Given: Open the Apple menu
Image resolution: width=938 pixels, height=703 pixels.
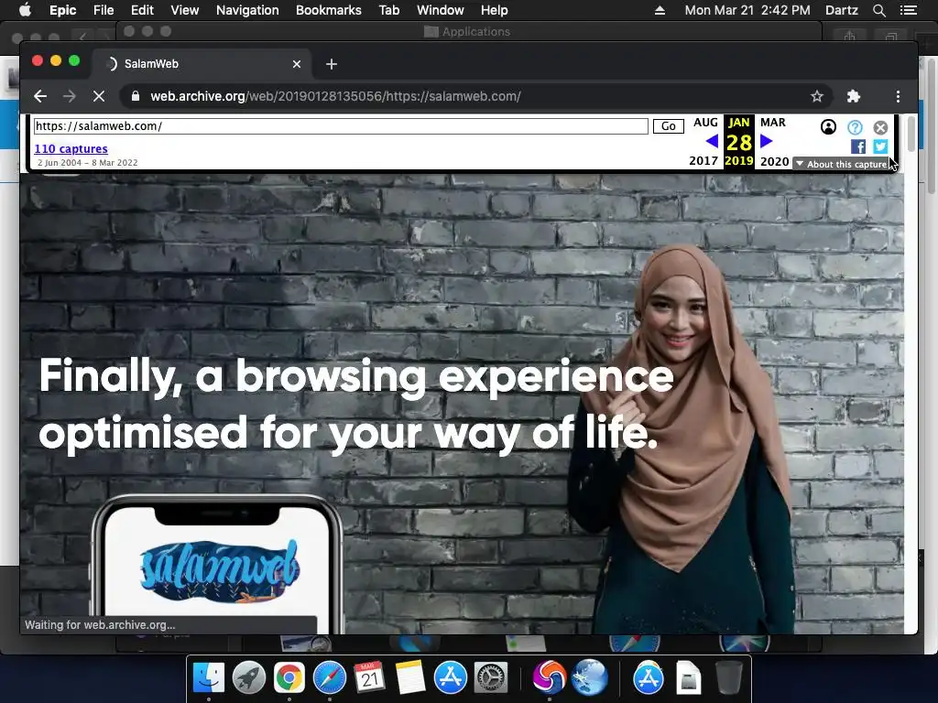Looking at the screenshot, I should (25, 10).
